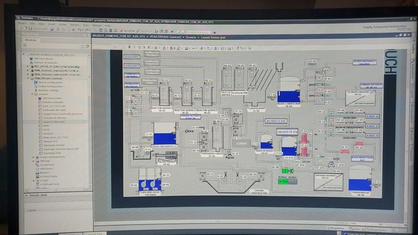Click the delete X toolbar icon
Viewport: 418px width, 235px height.
pyautogui.click(x=73, y=29)
